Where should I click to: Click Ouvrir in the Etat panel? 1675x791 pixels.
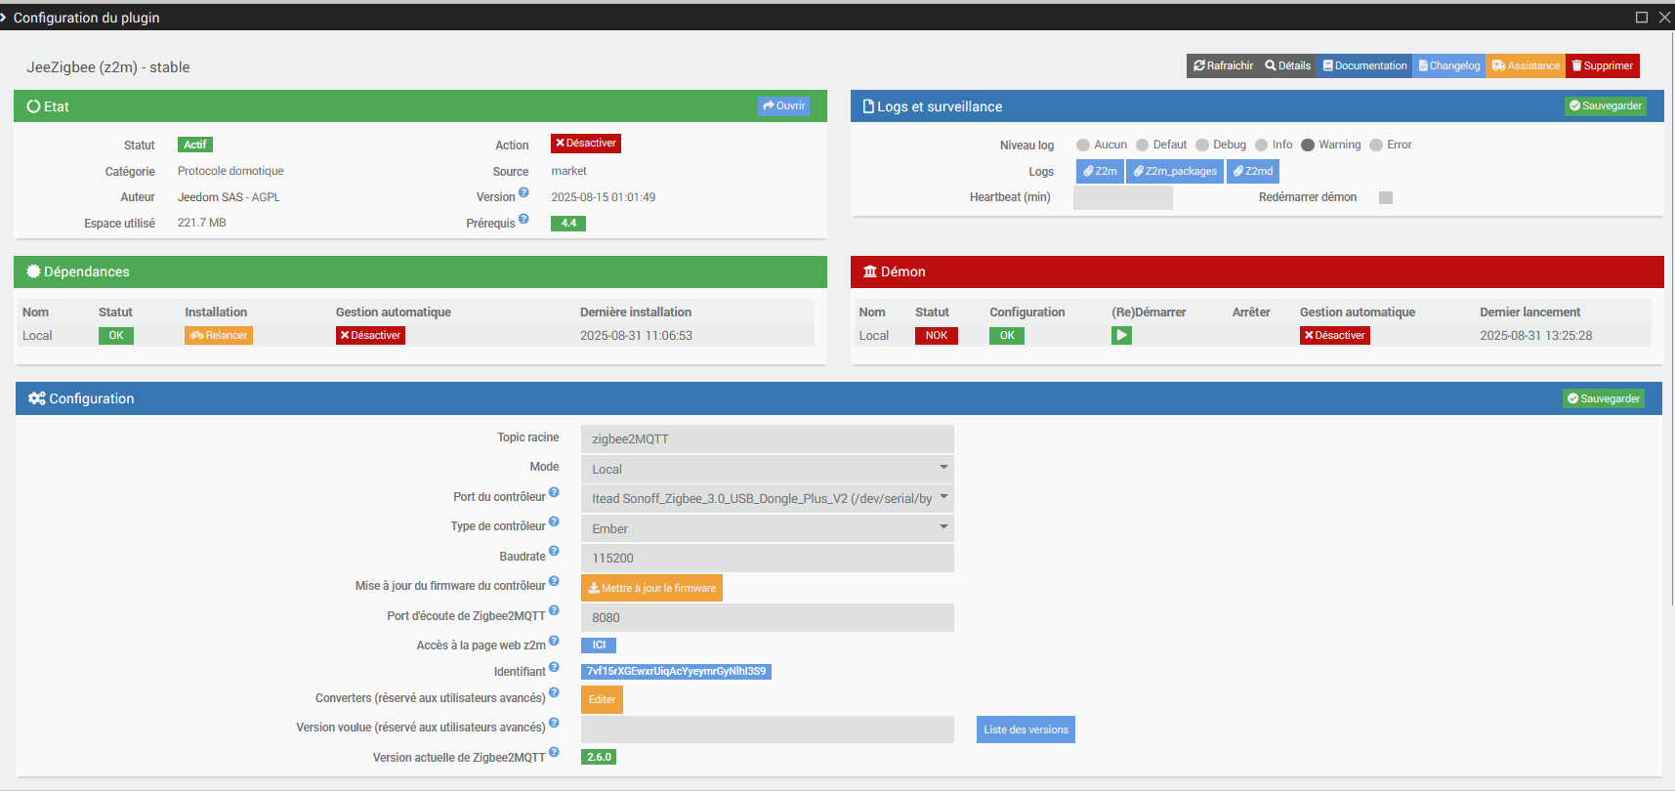(784, 106)
